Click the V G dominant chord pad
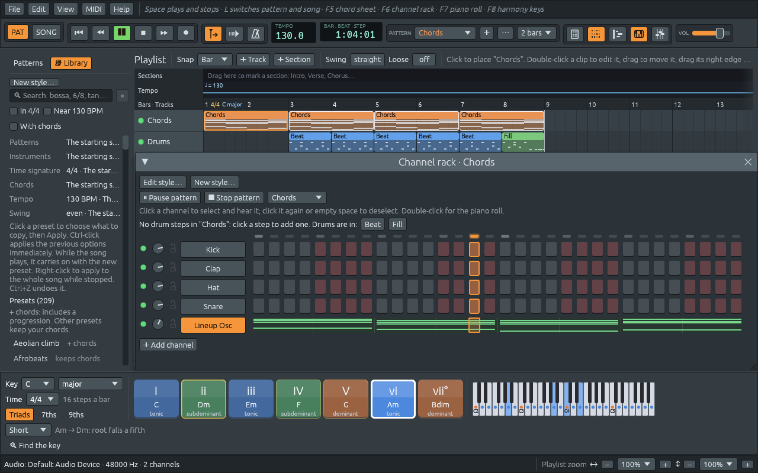This screenshot has height=473, width=758. pos(346,399)
